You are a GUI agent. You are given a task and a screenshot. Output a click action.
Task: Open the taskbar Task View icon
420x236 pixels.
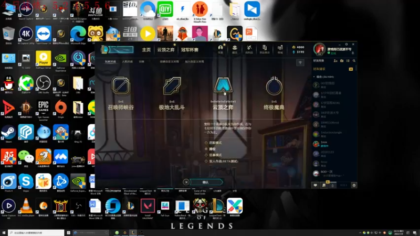pos(69,233)
